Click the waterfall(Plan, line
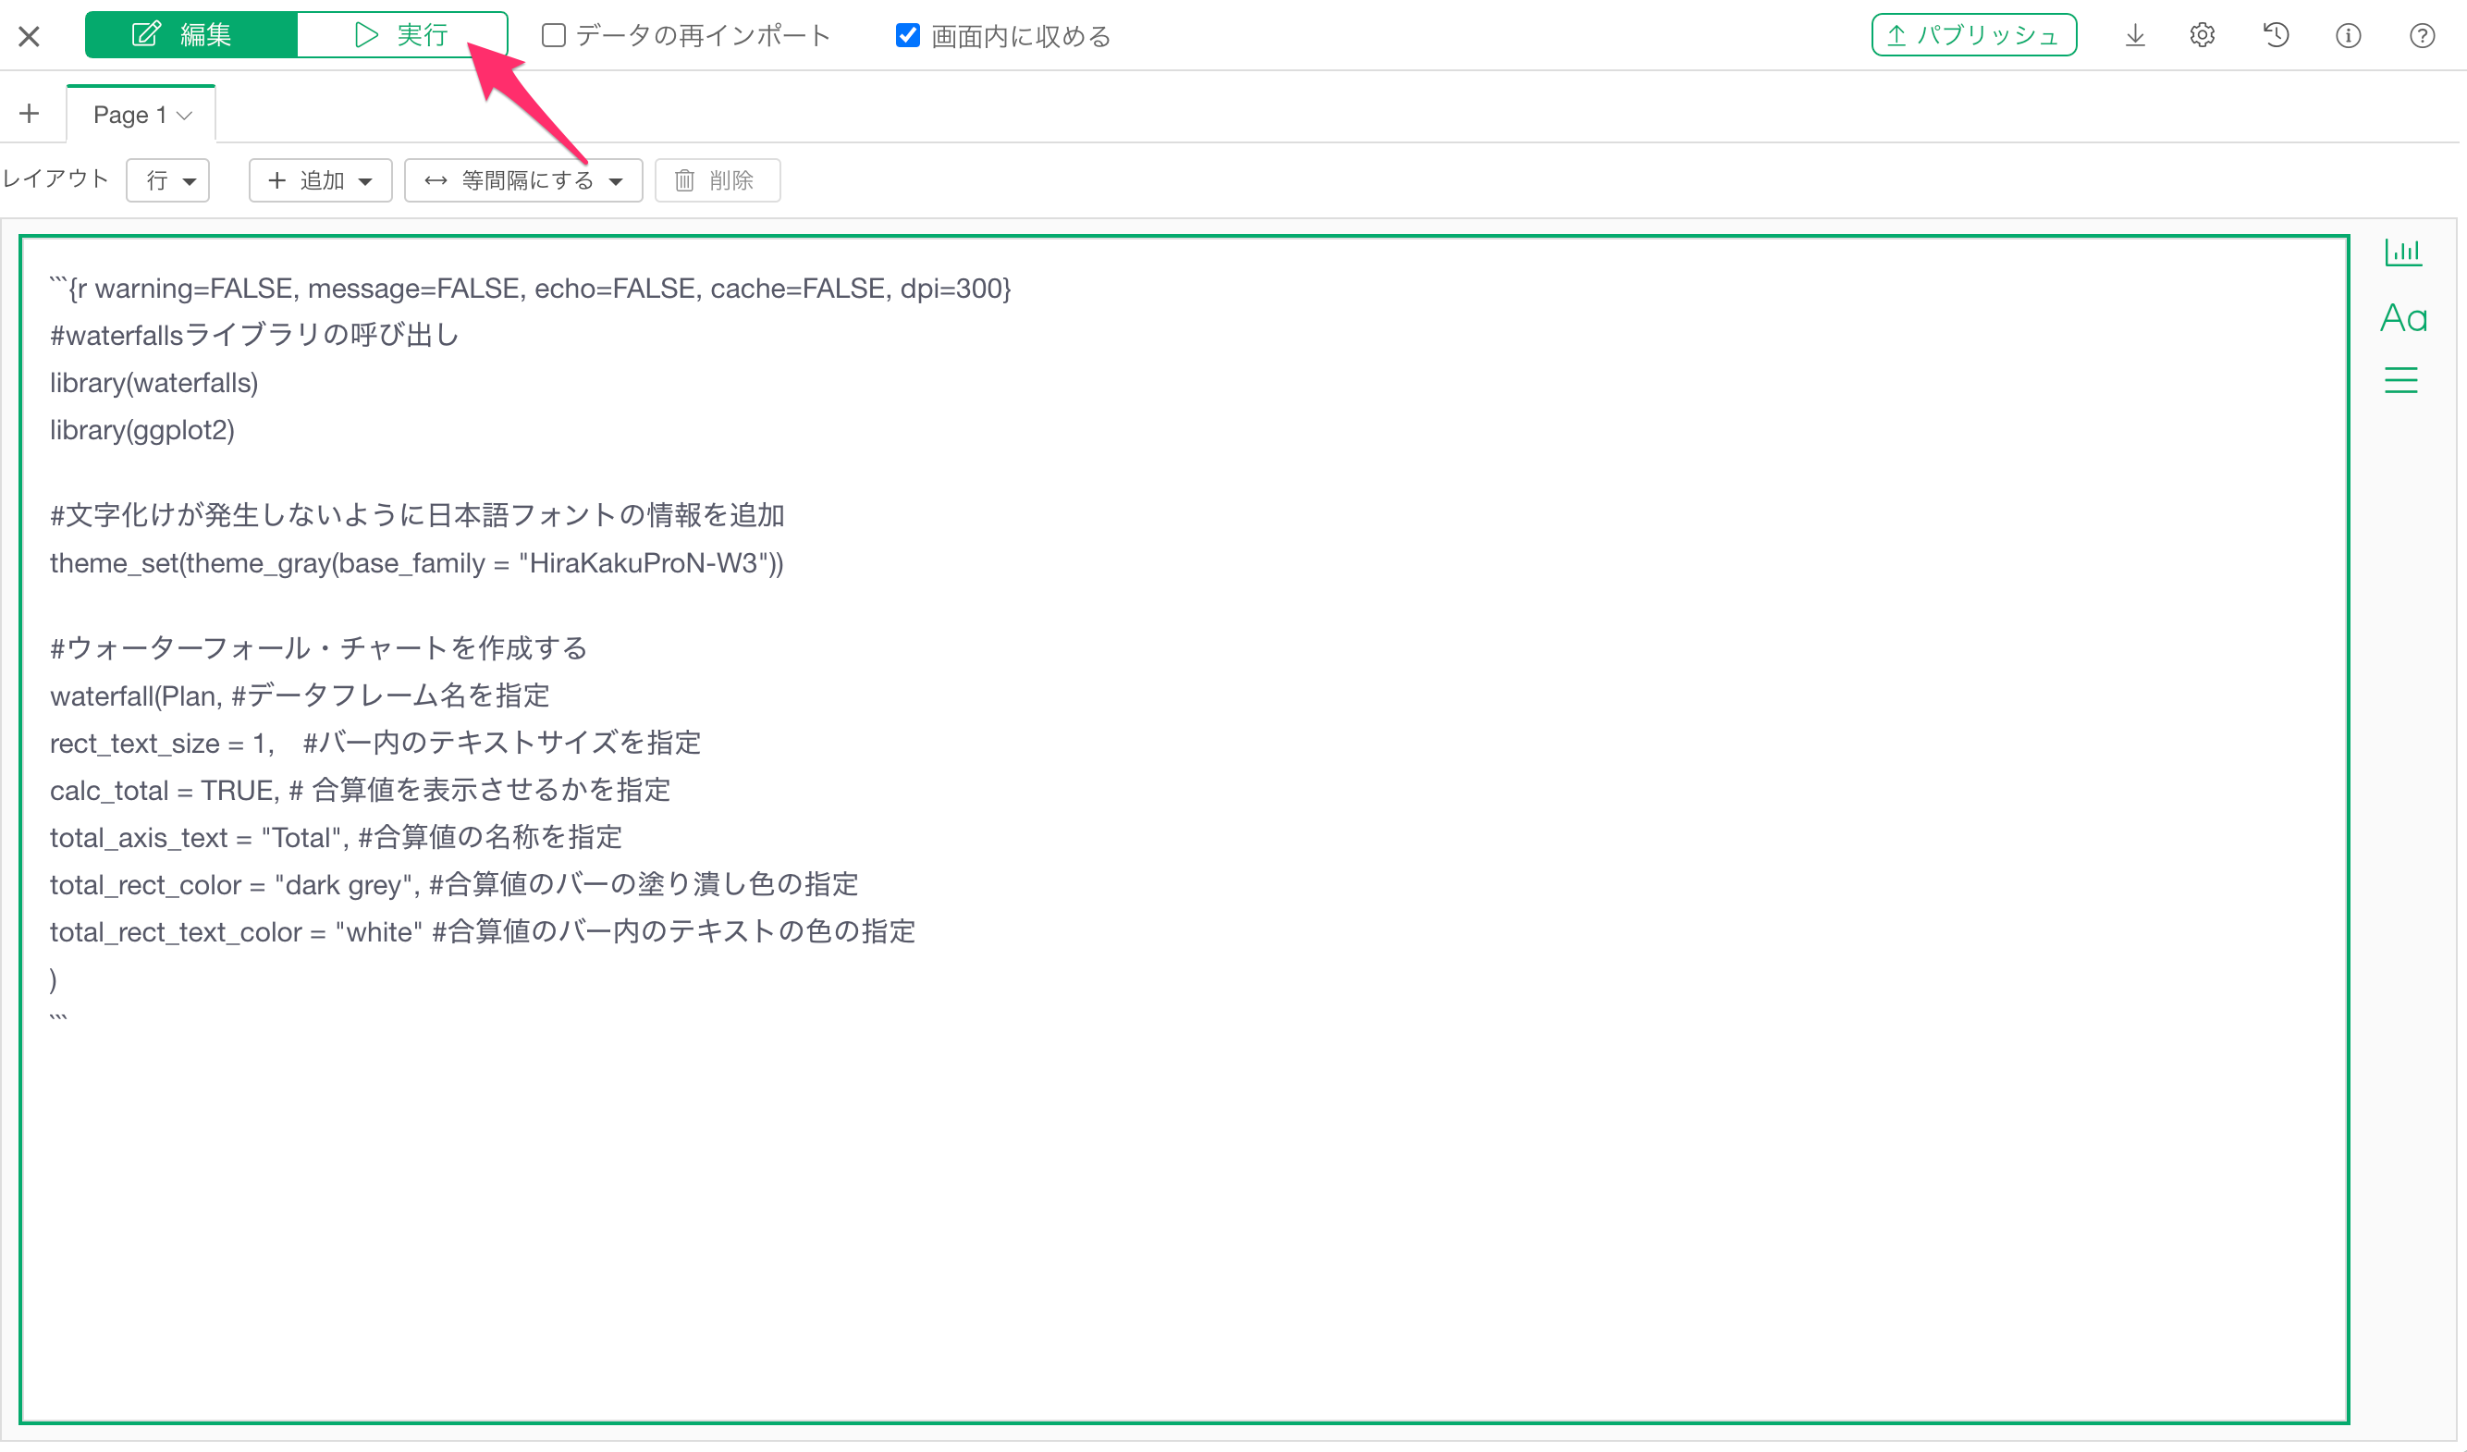The width and height of the screenshot is (2467, 1452). pyautogui.click(x=300, y=696)
